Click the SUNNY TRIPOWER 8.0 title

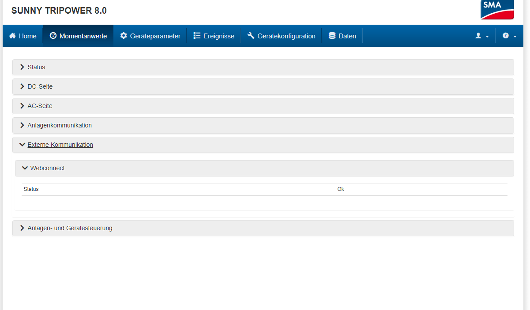[59, 11]
